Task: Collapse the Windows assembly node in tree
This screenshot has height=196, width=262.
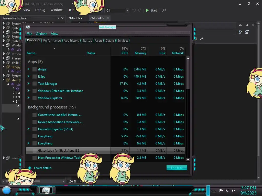Action: (x=4, y=45)
